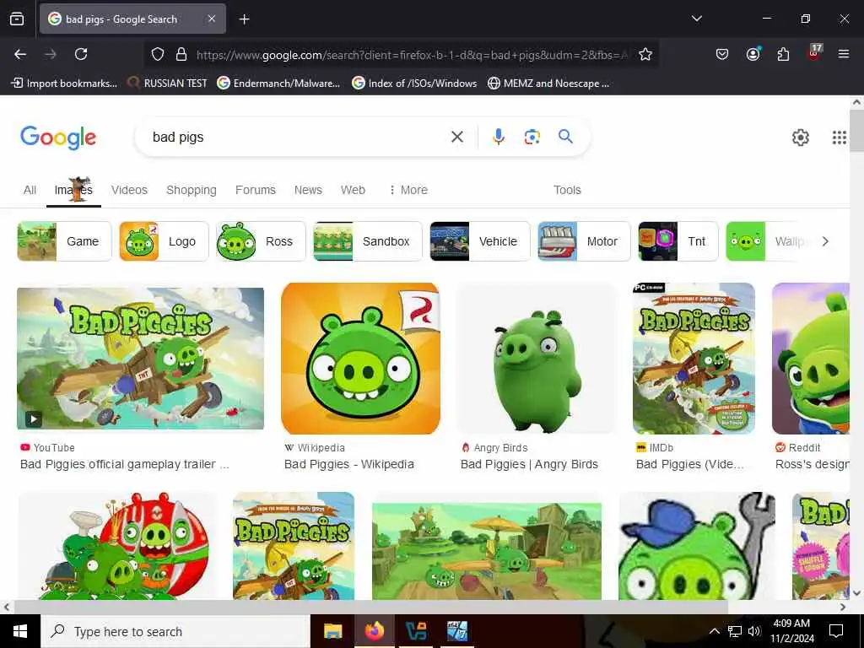Click into the bad pigs search field
Image resolution: width=864 pixels, height=648 pixels.
pos(298,138)
